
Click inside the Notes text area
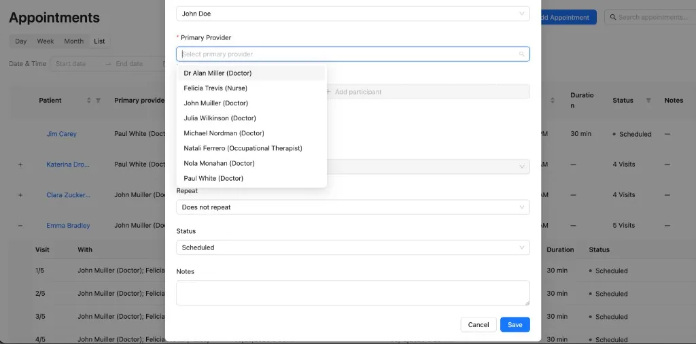353,293
